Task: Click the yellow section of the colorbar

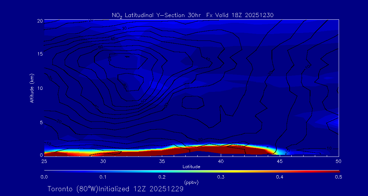Action: click(232, 171)
